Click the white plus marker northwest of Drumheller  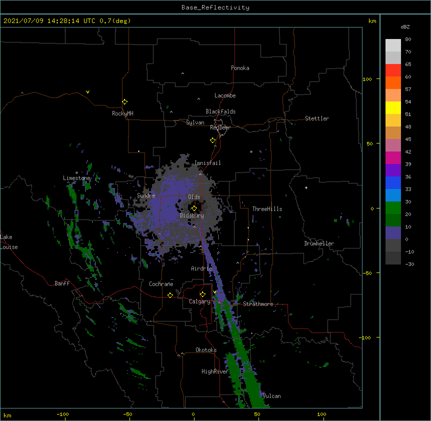point(306,187)
